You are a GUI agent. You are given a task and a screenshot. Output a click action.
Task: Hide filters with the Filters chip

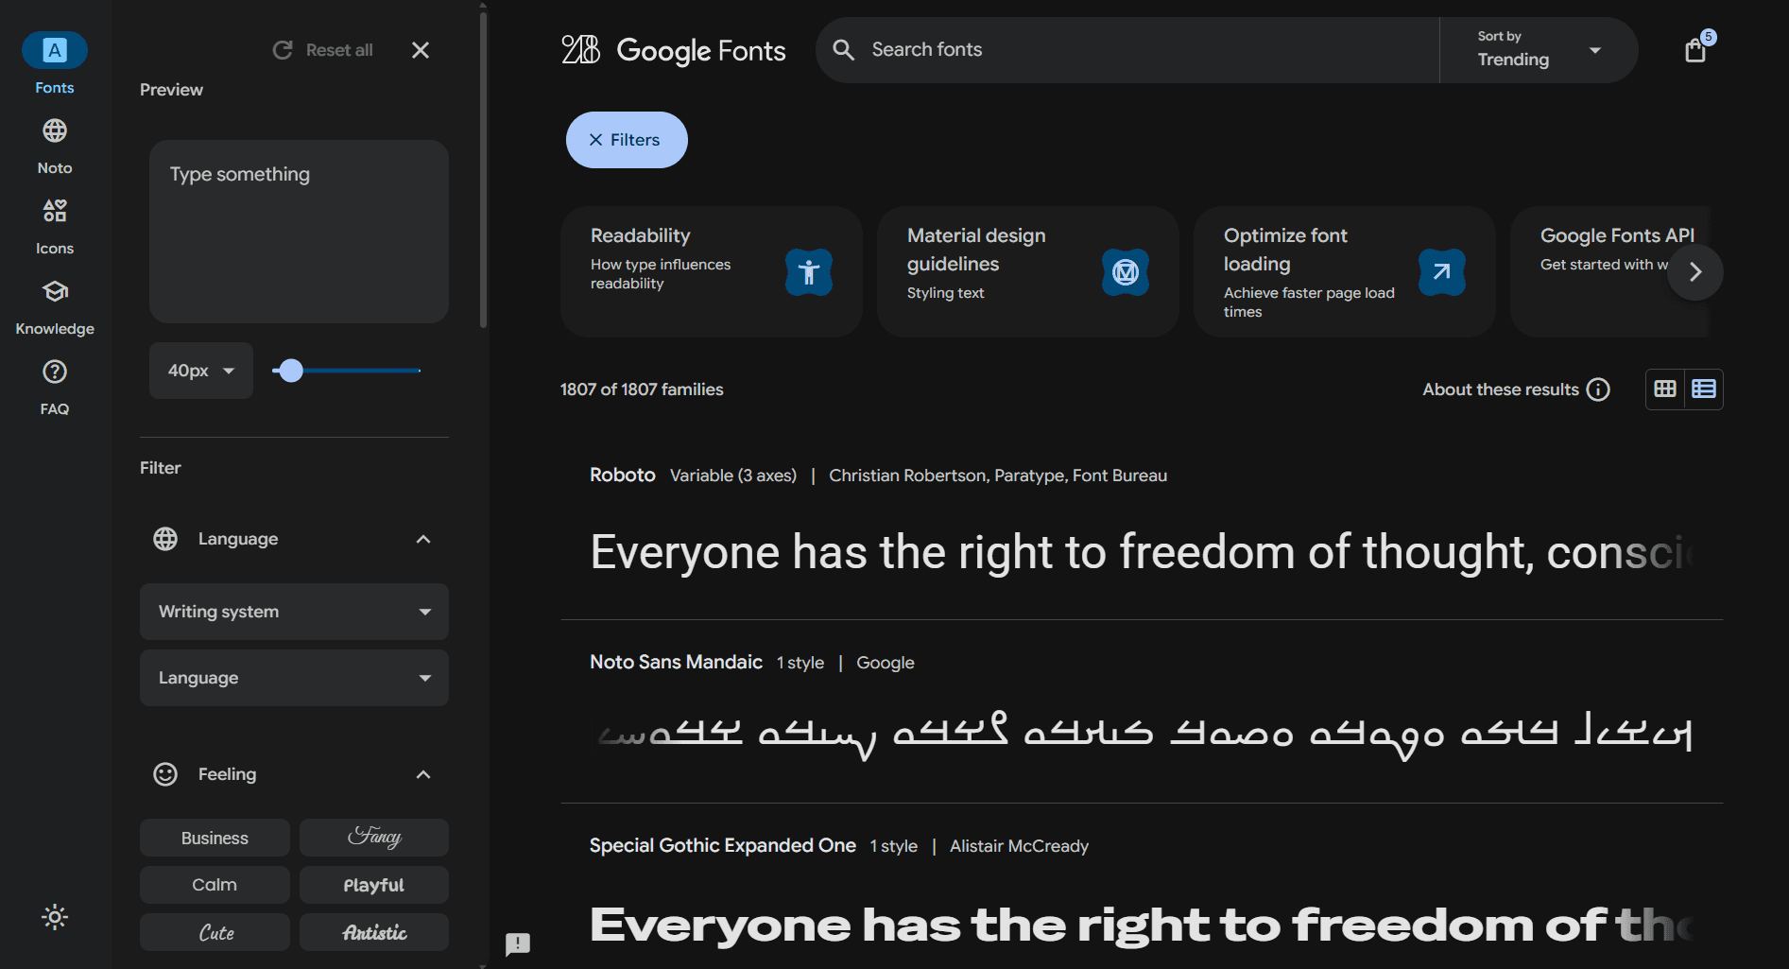[x=627, y=140]
